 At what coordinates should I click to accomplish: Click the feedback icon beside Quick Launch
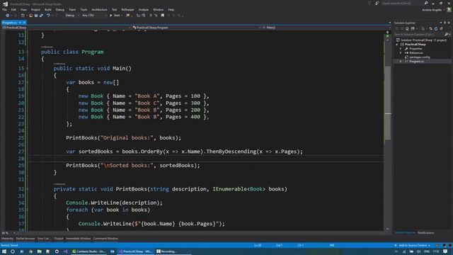pyautogui.click(x=377, y=3)
